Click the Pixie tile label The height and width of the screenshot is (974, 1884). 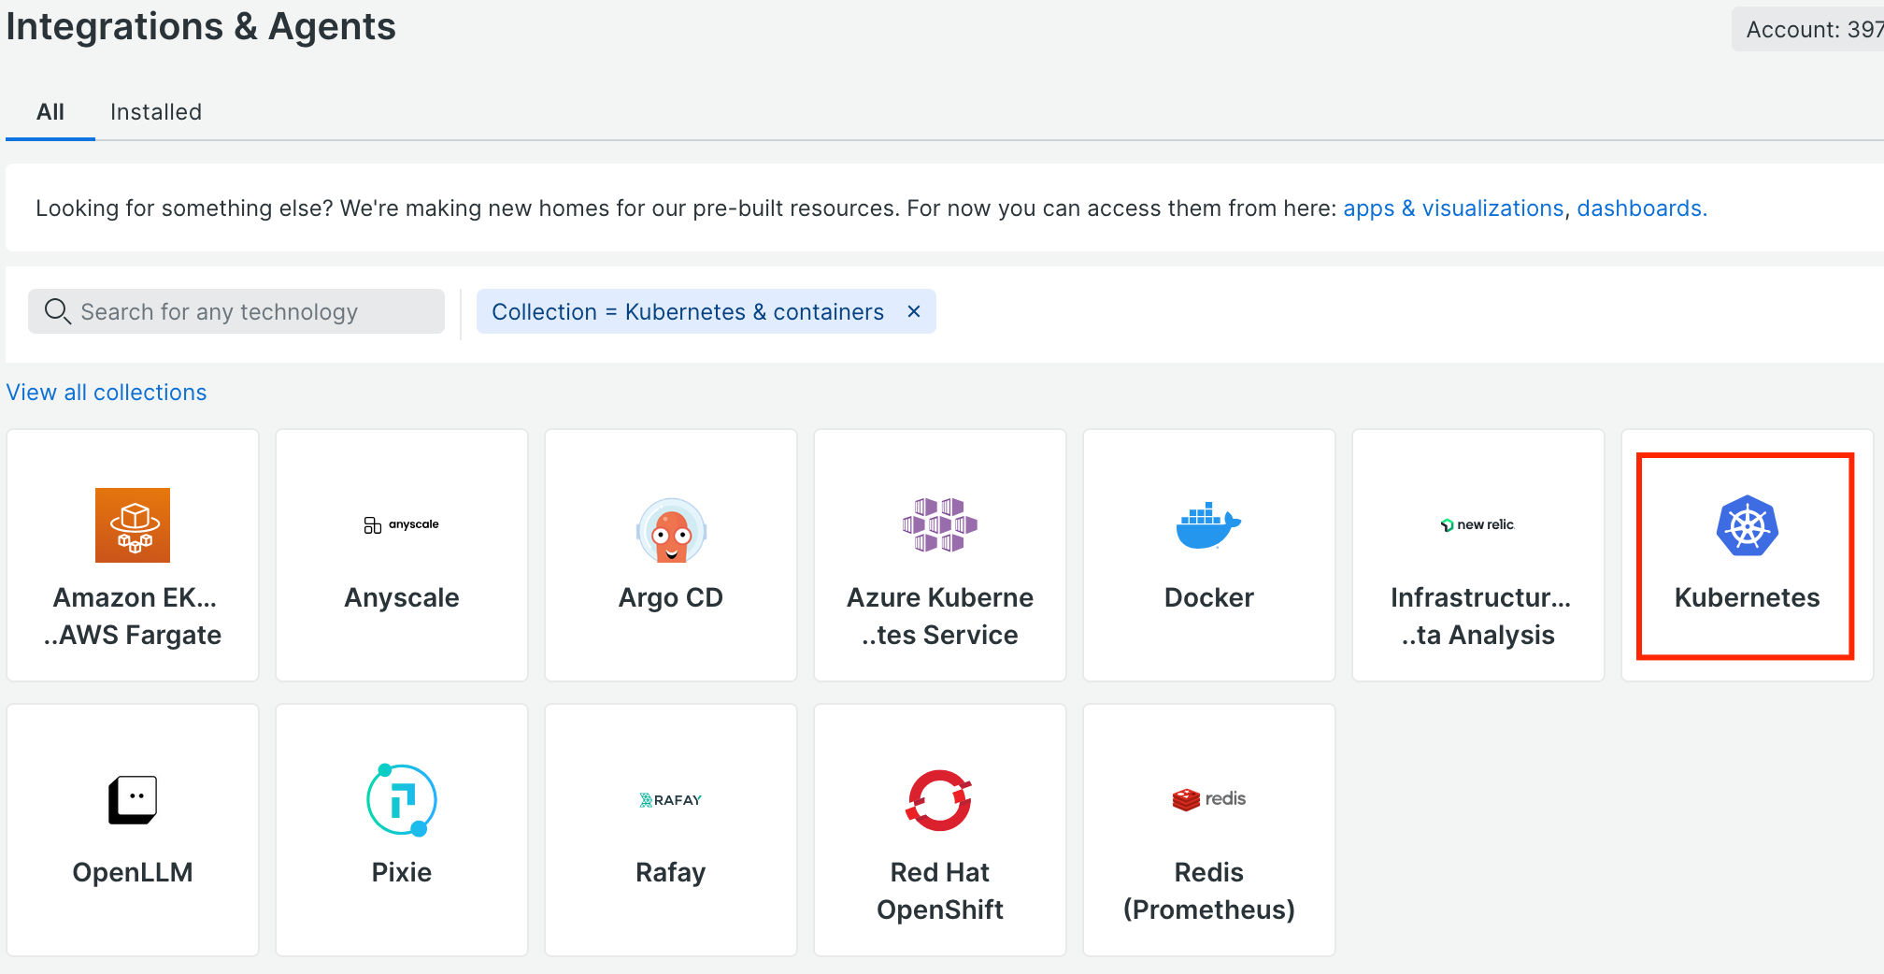tap(402, 873)
